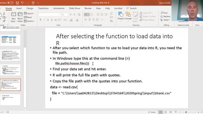Screen dimensions: 203x114
Task: Click Find in Editing group
Action: click(164, 13)
